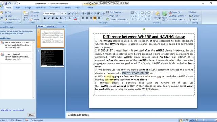Viewport: 217px width, 122px height.
Task: Open the Replace button
Action: coord(195,16)
